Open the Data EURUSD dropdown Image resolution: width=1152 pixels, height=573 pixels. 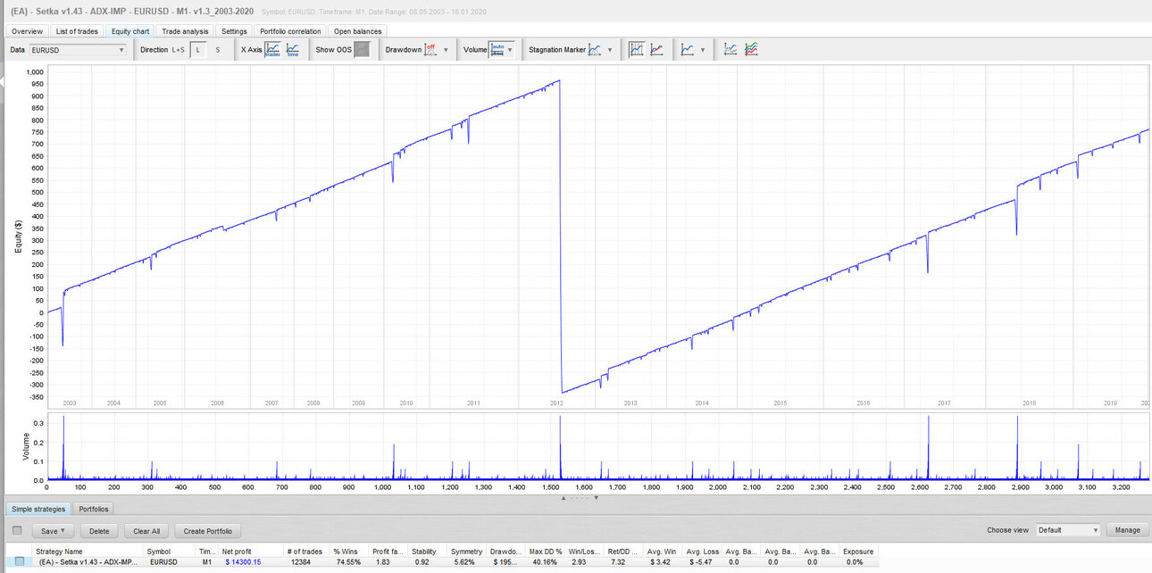click(x=78, y=50)
